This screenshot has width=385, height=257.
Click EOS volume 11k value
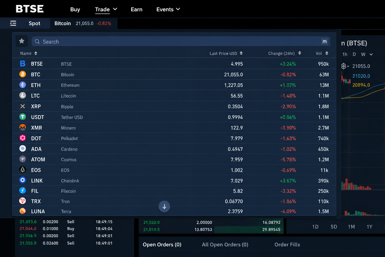click(324, 170)
